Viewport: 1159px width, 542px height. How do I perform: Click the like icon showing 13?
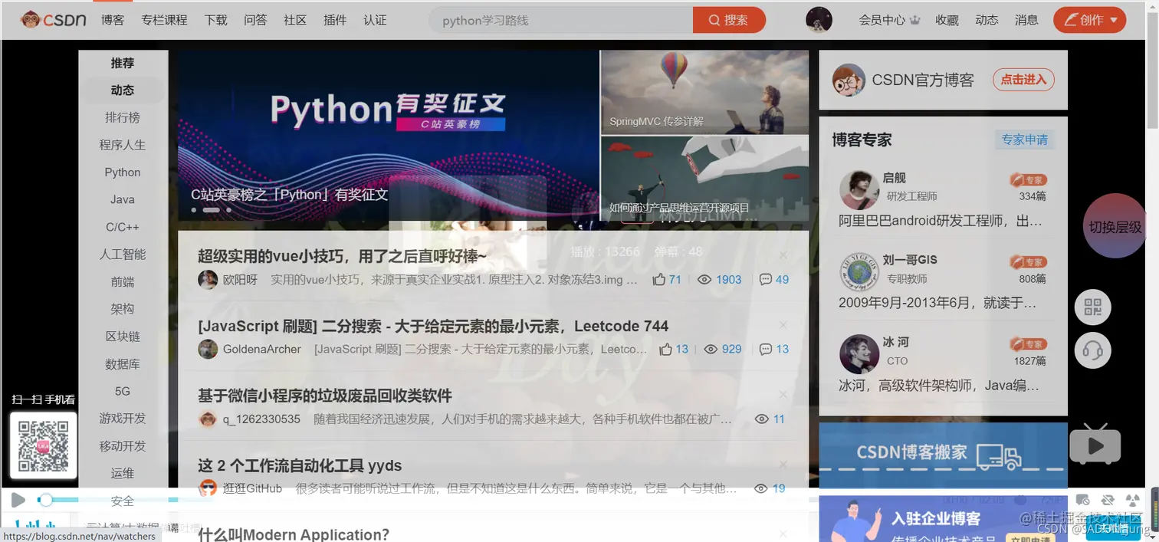click(x=666, y=350)
